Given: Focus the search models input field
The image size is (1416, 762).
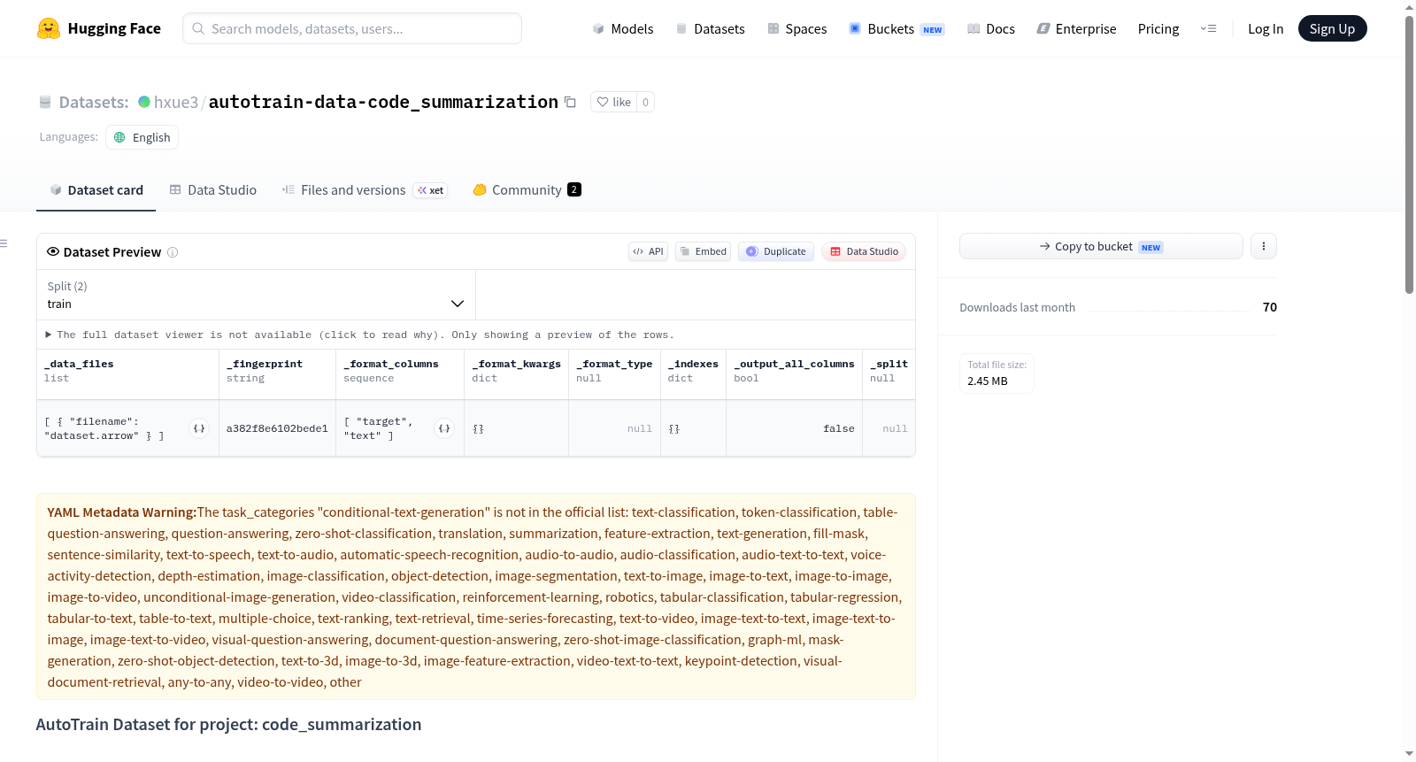Looking at the screenshot, I should (x=352, y=28).
